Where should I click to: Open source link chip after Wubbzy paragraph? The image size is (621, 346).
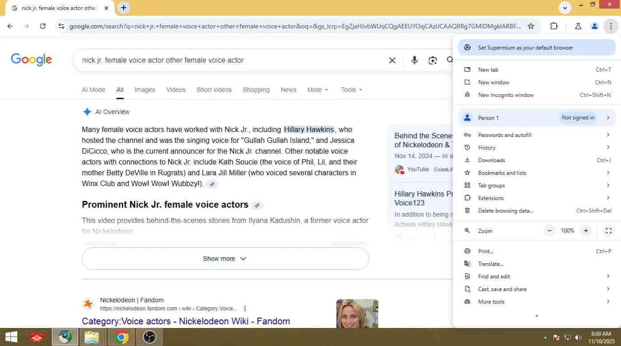tap(212, 184)
